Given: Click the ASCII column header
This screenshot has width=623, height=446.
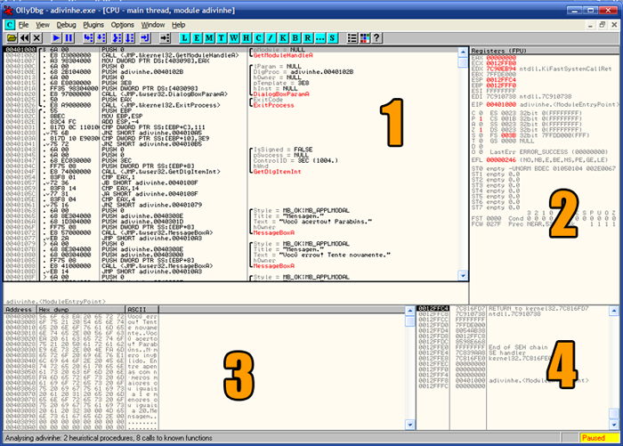Looking at the screenshot, I should [142, 309].
